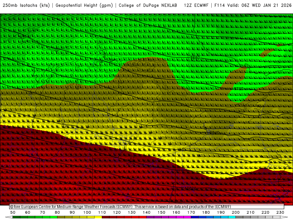Click the 190 value on the color scale
The image size is (293, 219).
(221, 212)
